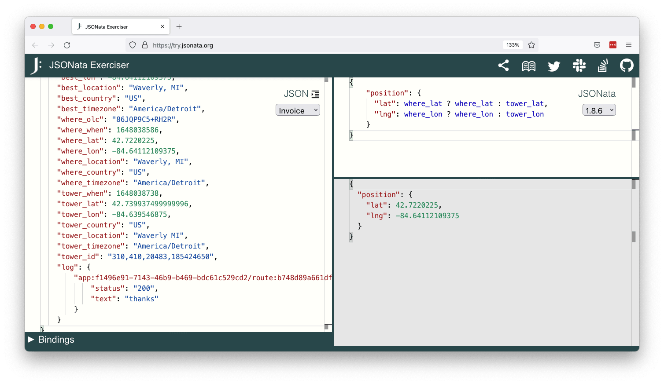Reload the page with refresh icon
The height and width of the screenshot is (384, 664).
click(x=67, y=45)
